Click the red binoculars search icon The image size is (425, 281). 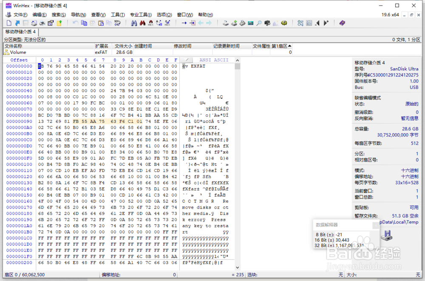[x=142, y=23]
